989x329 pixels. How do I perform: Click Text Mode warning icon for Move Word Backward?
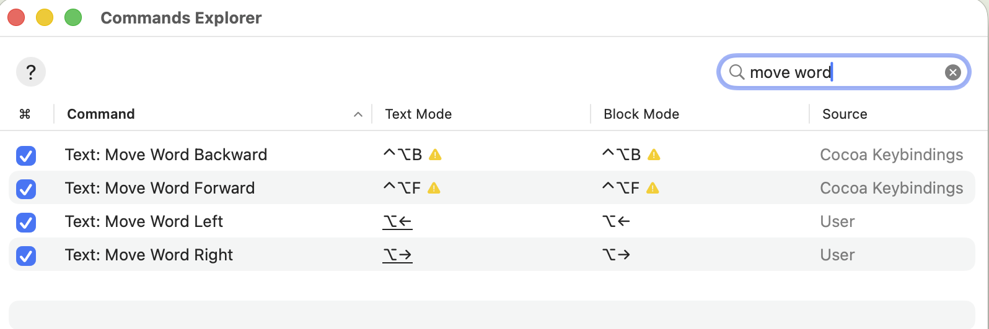coord(436,155)
